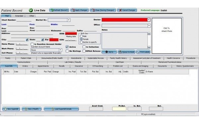
Task: Click the New Superbill button
Action: pyautogui.click(x=11, y=109)
